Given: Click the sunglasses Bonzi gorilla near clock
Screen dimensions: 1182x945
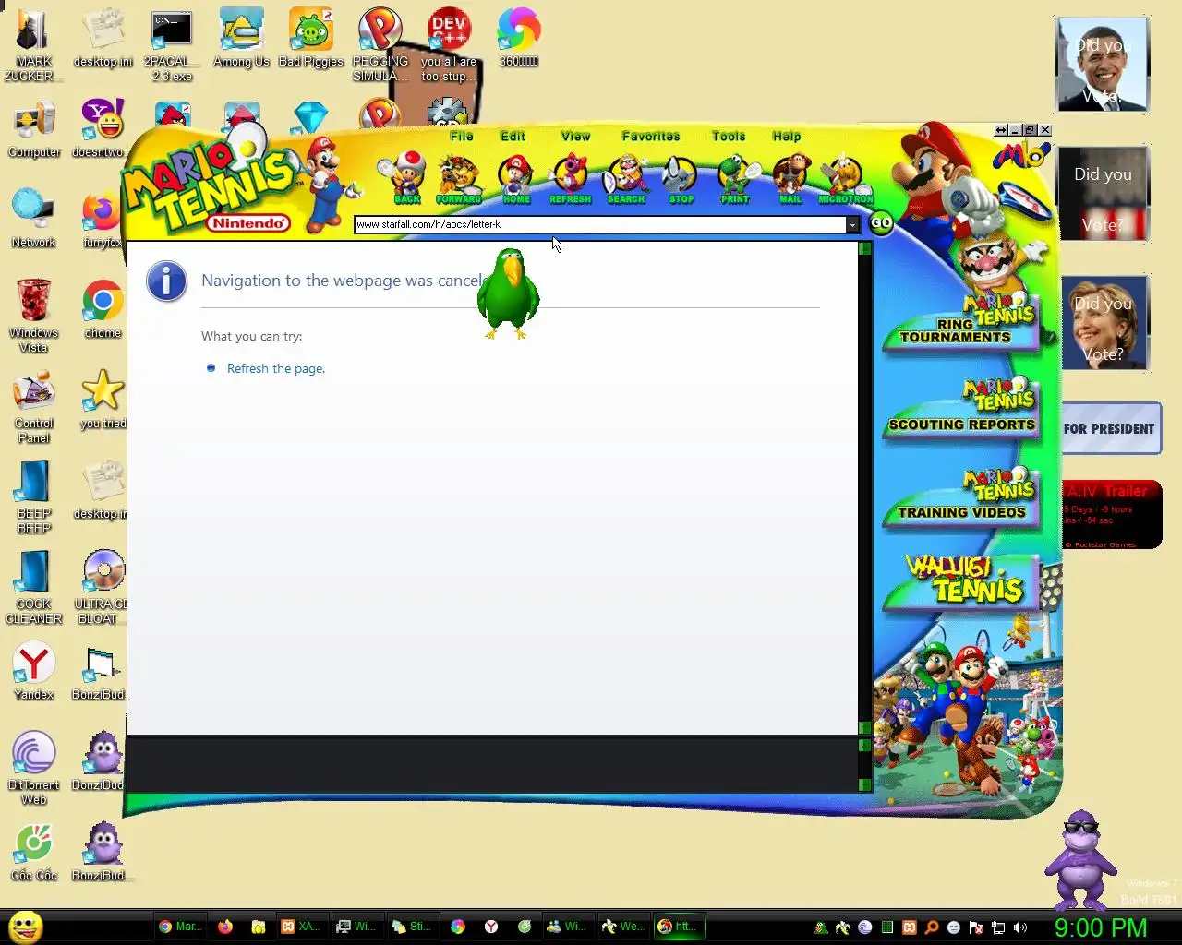Looking at the screenshot, I should pos(1079,860).
